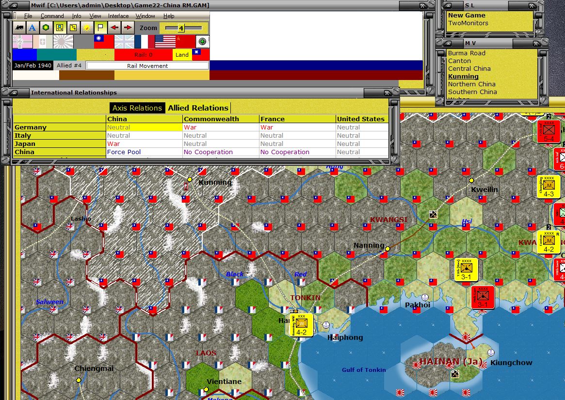The image size is (565, 400).
Task: Click the Allied #4 impulse label
Action: pyautogui.click(x=69, y=65)
